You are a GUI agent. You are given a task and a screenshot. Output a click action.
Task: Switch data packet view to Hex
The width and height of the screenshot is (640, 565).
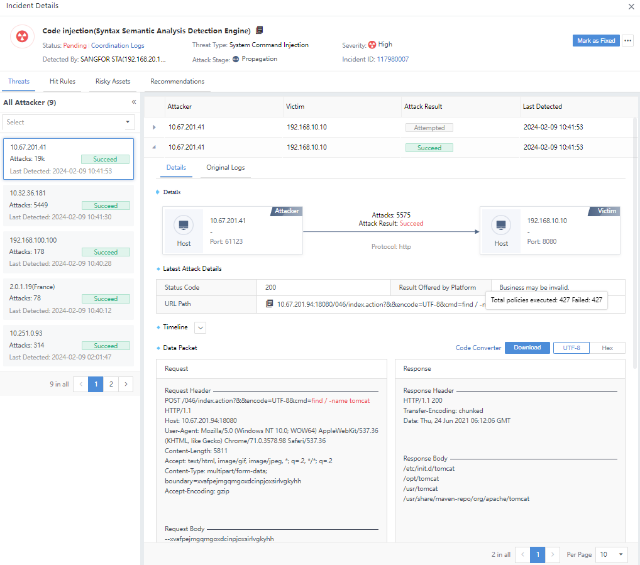pos(607,348)
